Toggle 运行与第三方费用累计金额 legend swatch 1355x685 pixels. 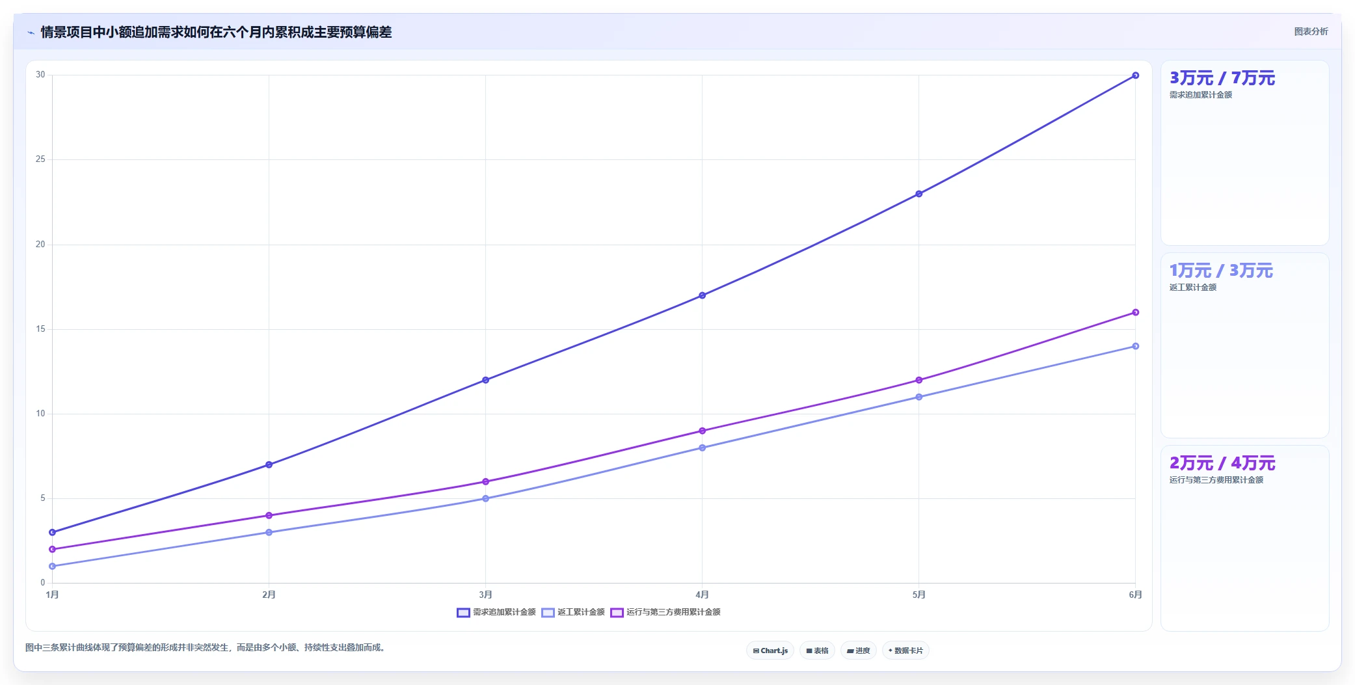click(617, 612)
